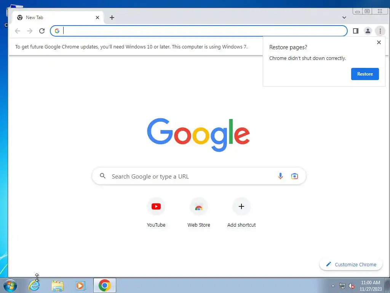The width and height of the screenshot is (390, 293).
Task: Open Chrome three-dot menu
Action: click(380, 31)
